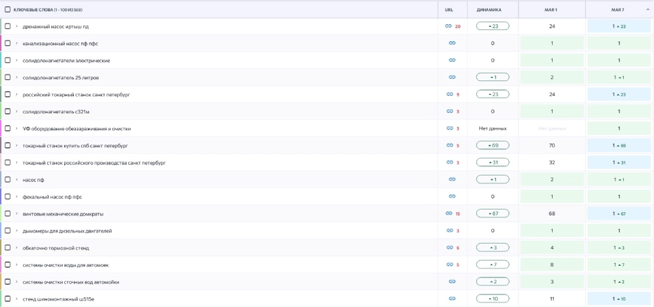Open URL link for системы очистки воды для автомоек
The width and height of the screenshot is (654, 307).
click(450, 264)
